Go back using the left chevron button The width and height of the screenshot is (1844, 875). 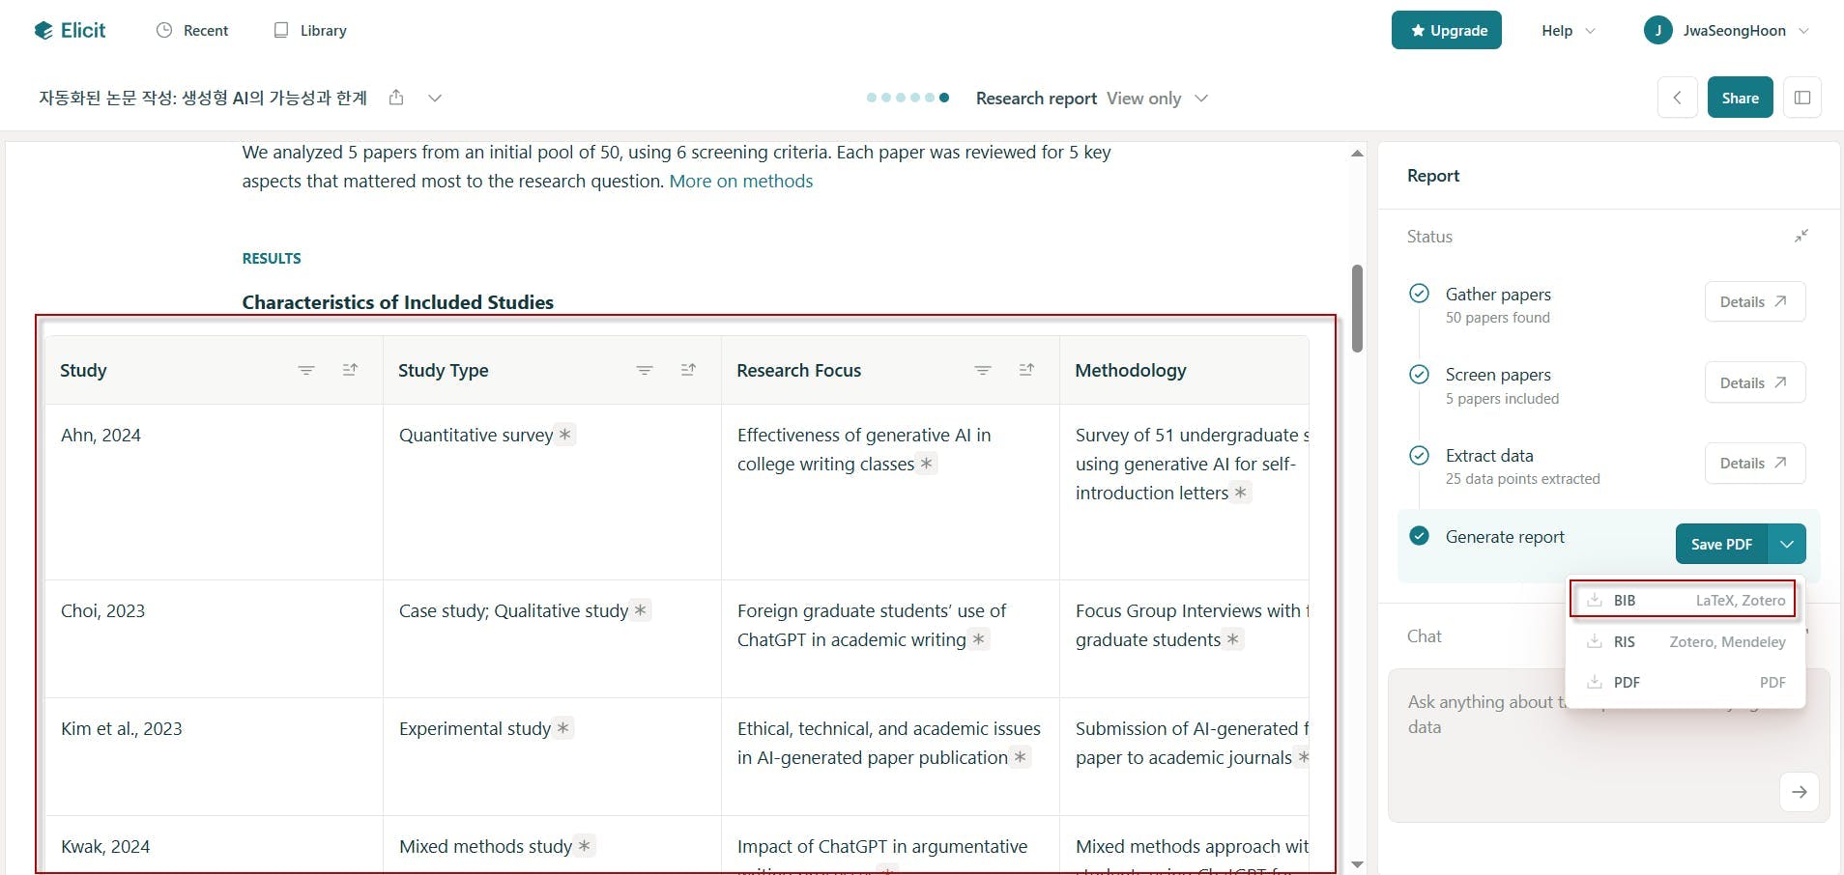pos(1678,98)
